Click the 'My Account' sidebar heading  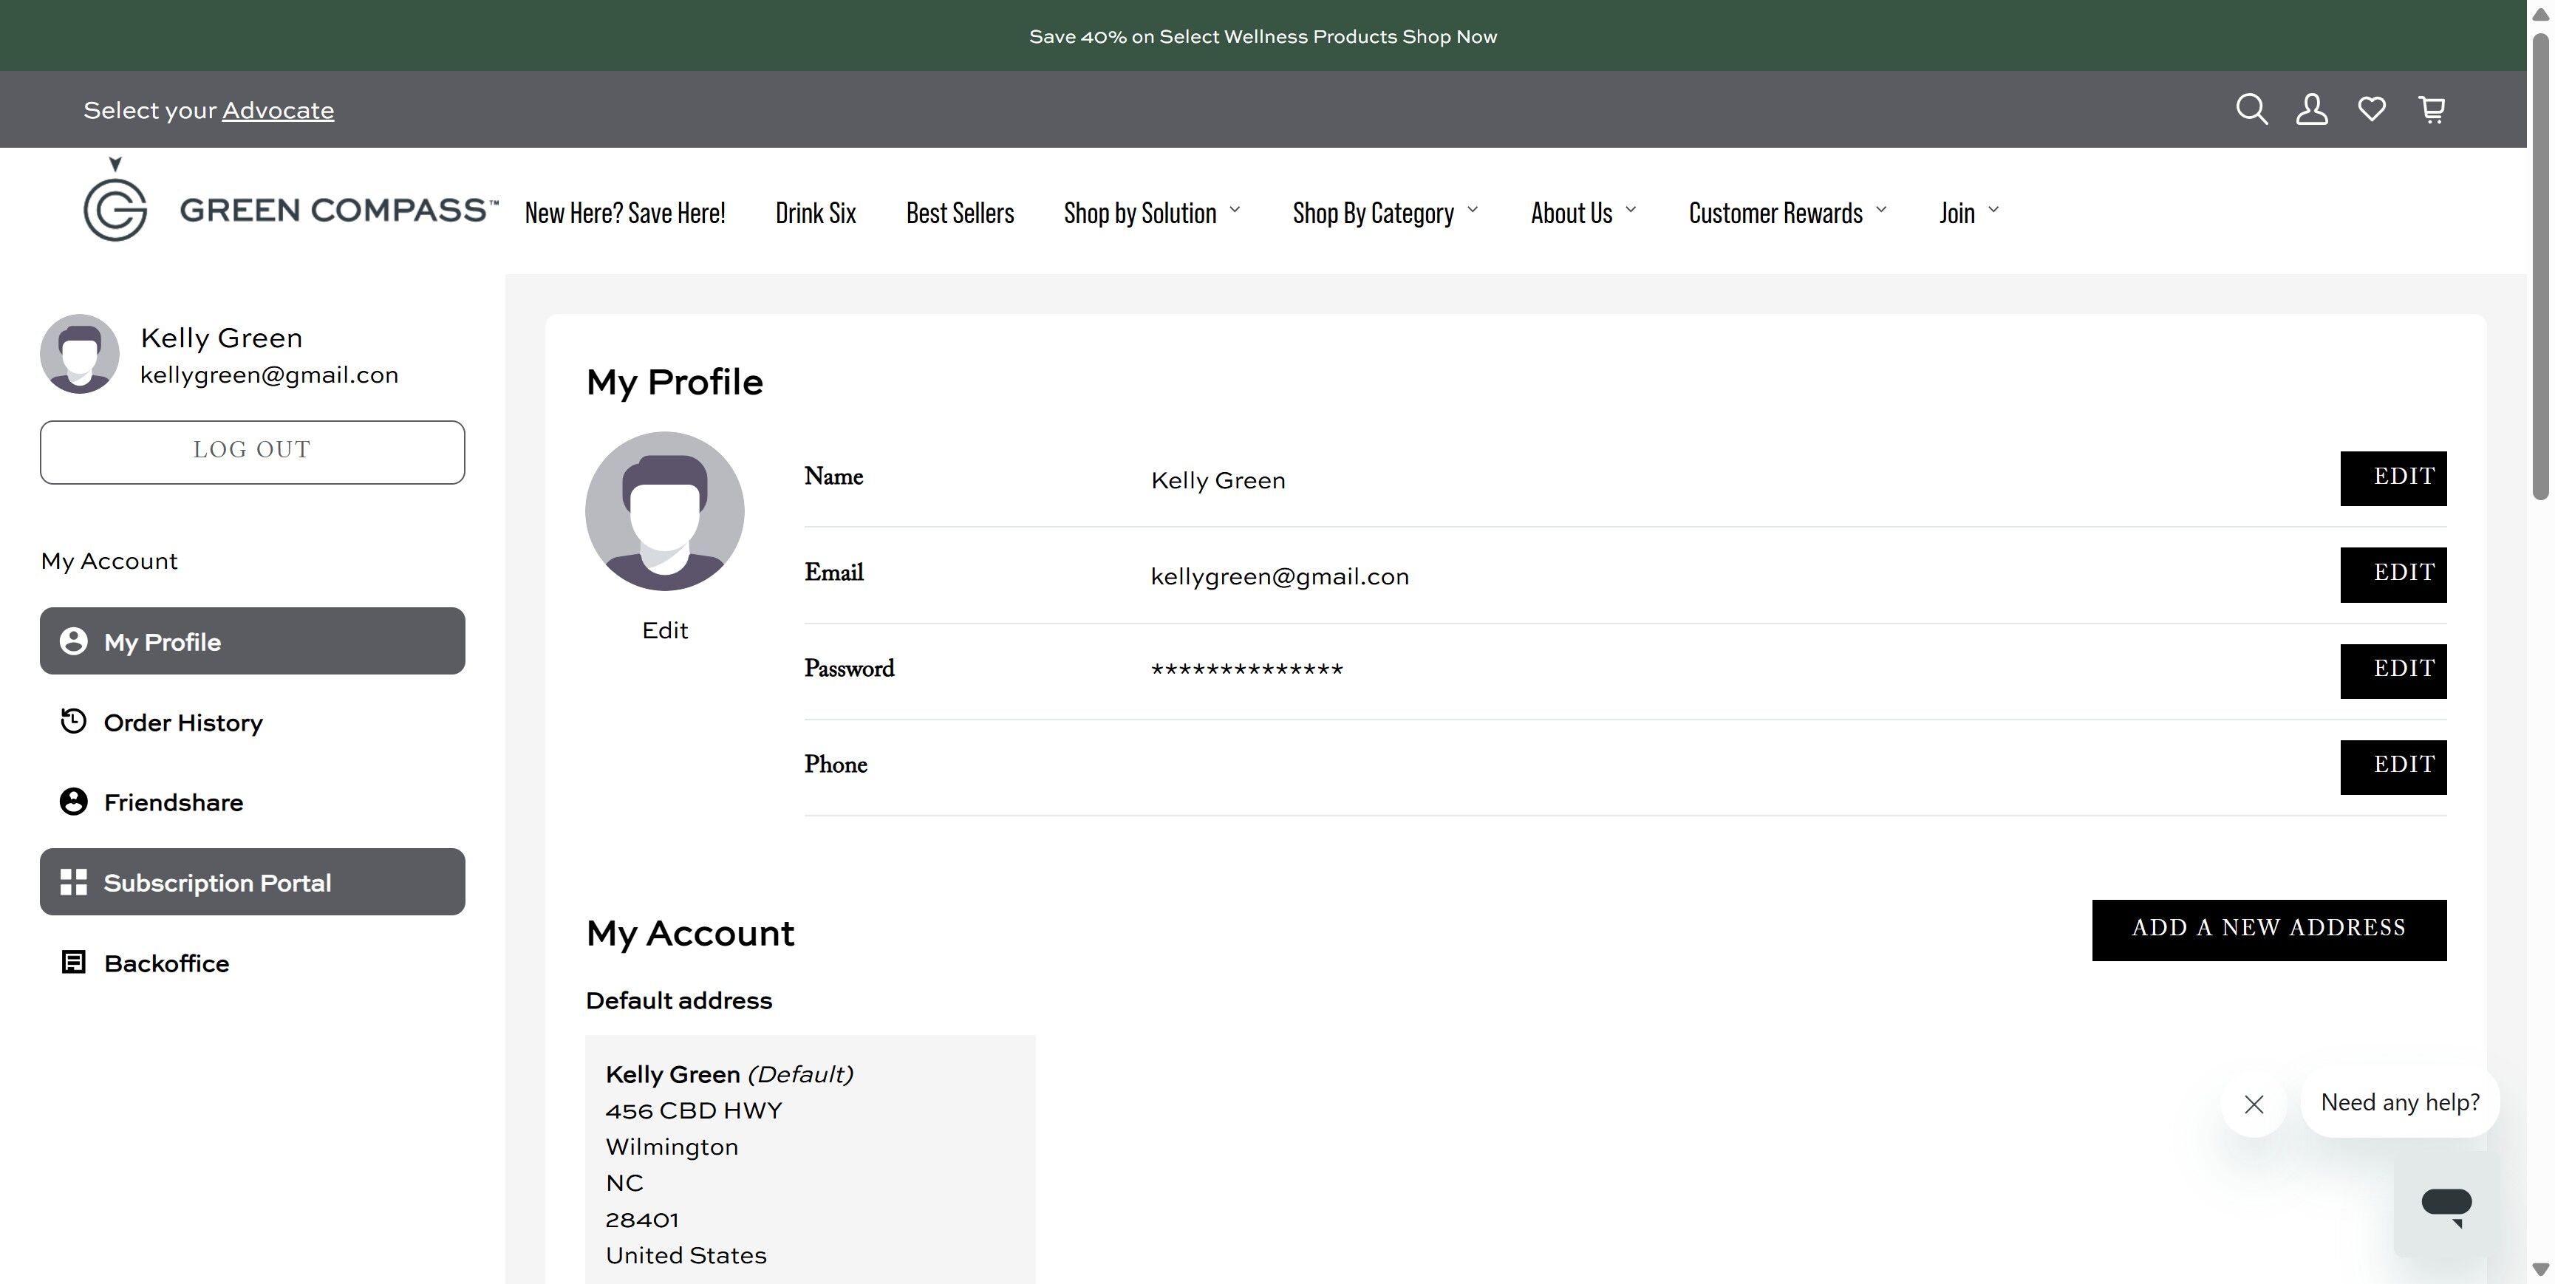click(x=109, y=561)
